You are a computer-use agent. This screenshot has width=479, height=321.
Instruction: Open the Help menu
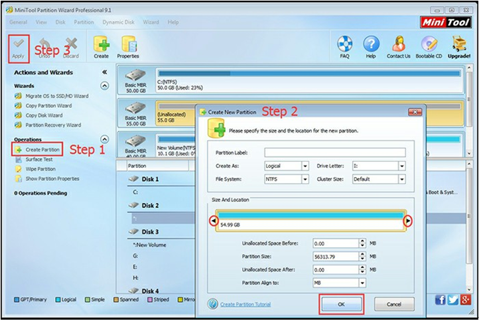pyautogui.click(x=173, y=23)
